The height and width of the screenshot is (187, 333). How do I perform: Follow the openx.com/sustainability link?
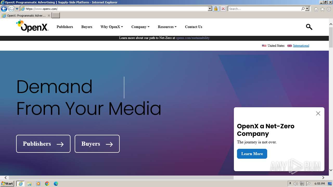[x=193, y=38]
